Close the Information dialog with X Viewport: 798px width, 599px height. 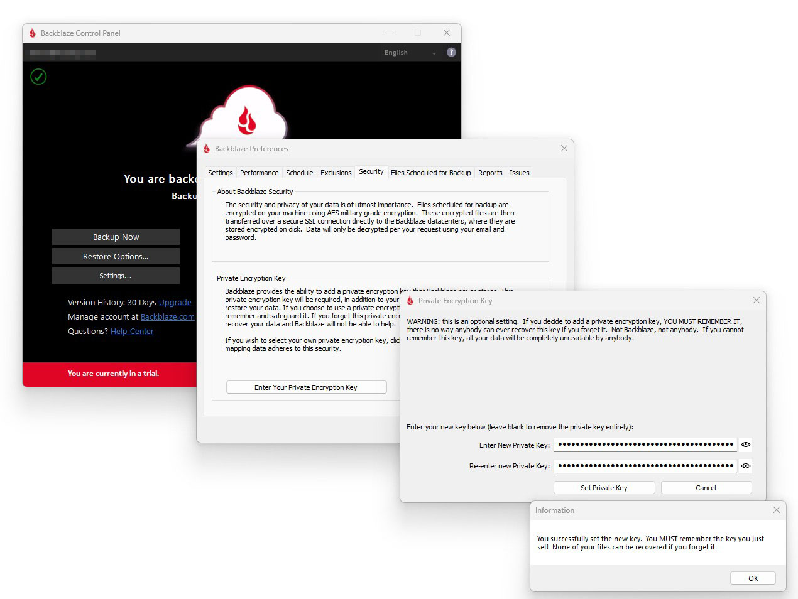(x=776, y=510)
